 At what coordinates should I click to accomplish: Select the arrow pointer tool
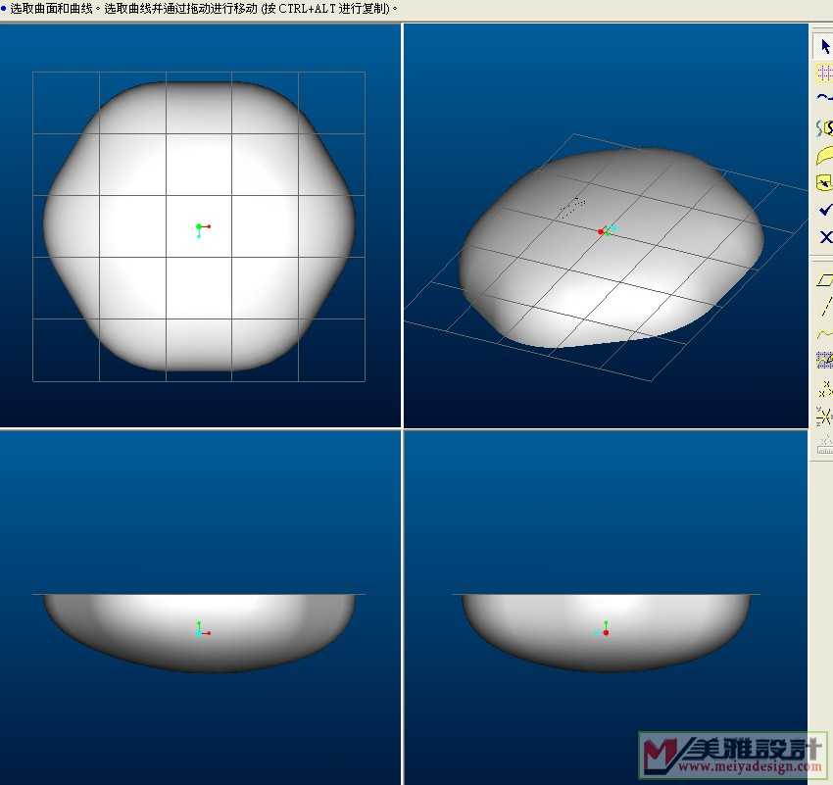click(x=824, y=47)
